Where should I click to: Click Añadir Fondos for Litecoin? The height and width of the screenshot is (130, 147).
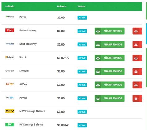109,71
